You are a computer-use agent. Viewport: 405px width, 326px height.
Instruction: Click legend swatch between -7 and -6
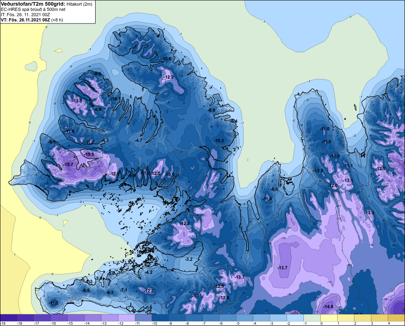point(211,318)
